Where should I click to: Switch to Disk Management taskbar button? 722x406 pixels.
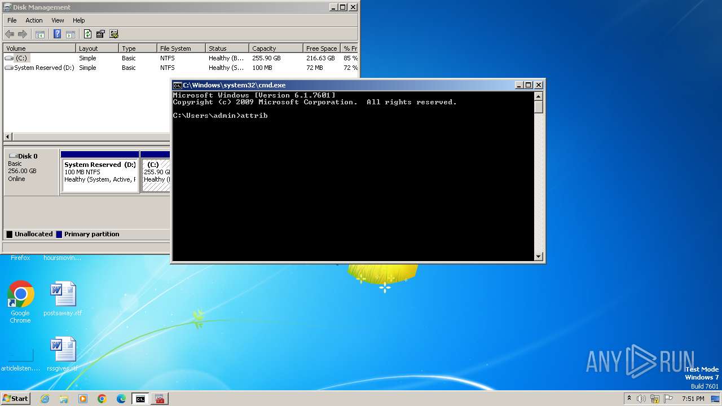click(160, 399)
